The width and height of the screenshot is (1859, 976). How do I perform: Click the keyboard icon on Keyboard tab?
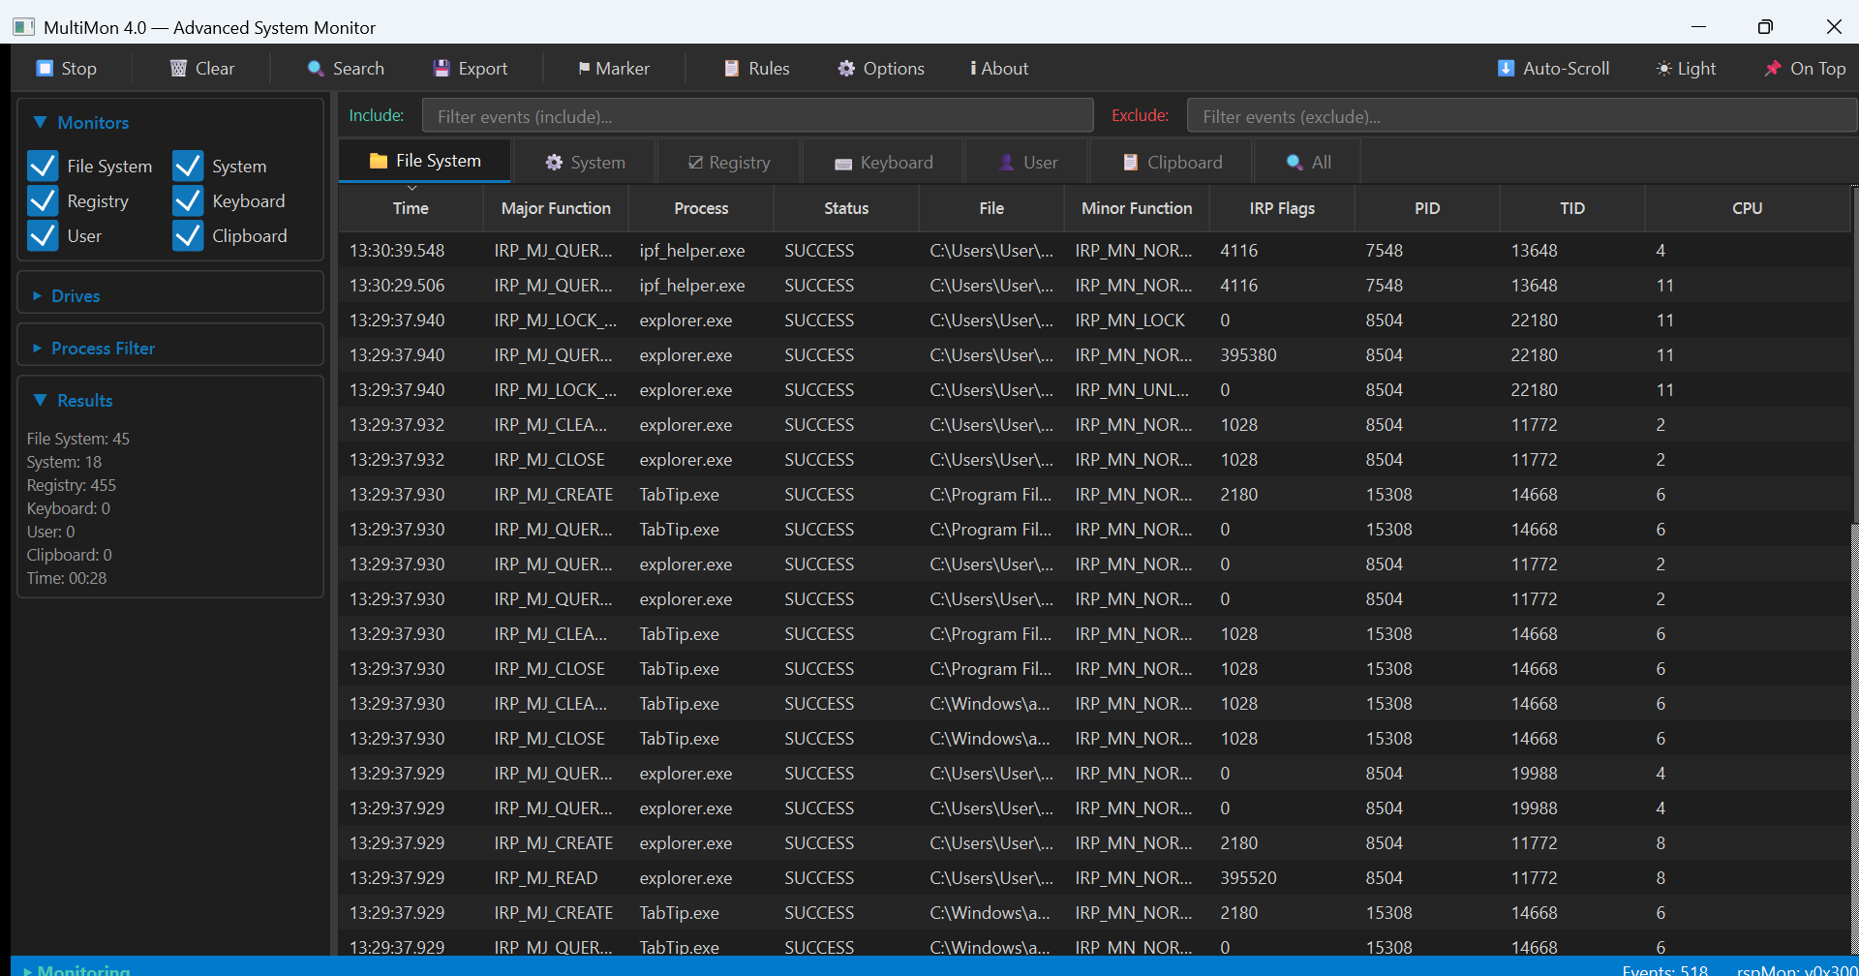click(x=843, y=164)
